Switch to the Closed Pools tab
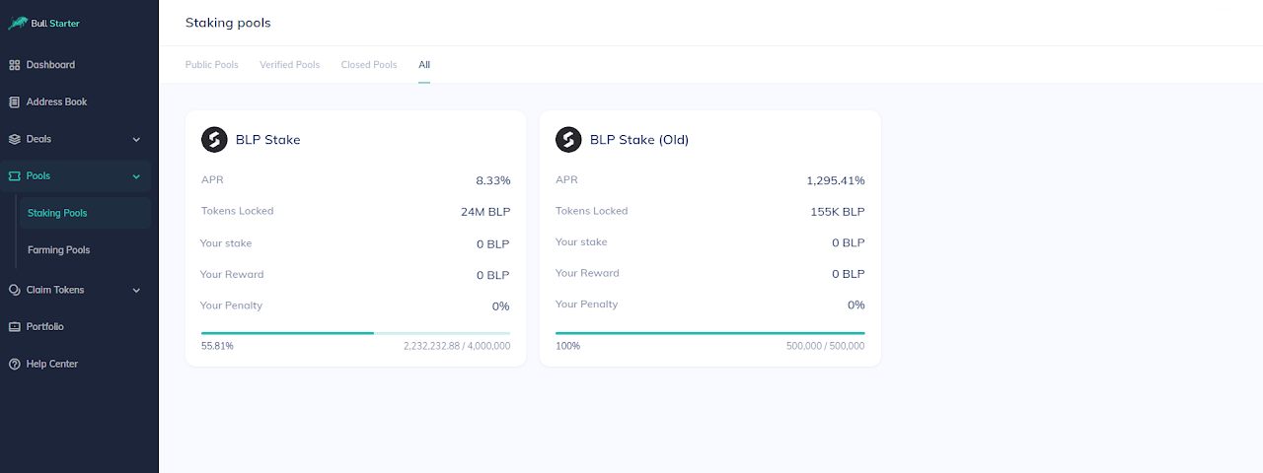This screenshot has height=473, width=1263. tap(369, 65)
